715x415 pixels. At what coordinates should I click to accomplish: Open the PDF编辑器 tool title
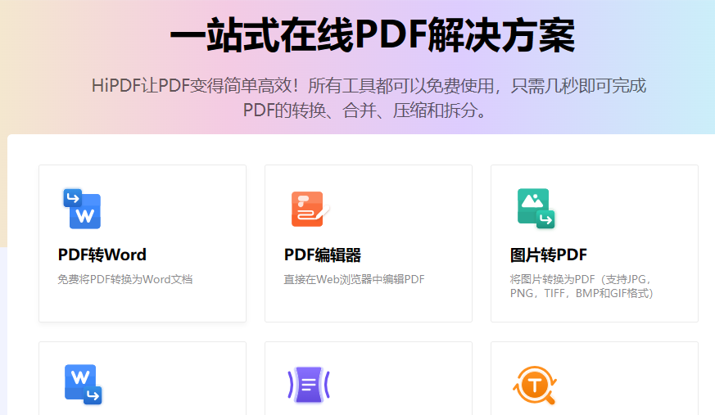point(323,255)
